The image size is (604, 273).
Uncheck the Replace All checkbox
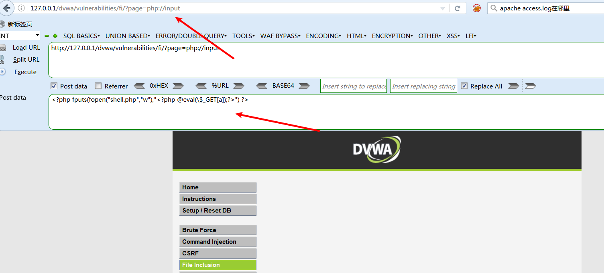pos(464,86)
